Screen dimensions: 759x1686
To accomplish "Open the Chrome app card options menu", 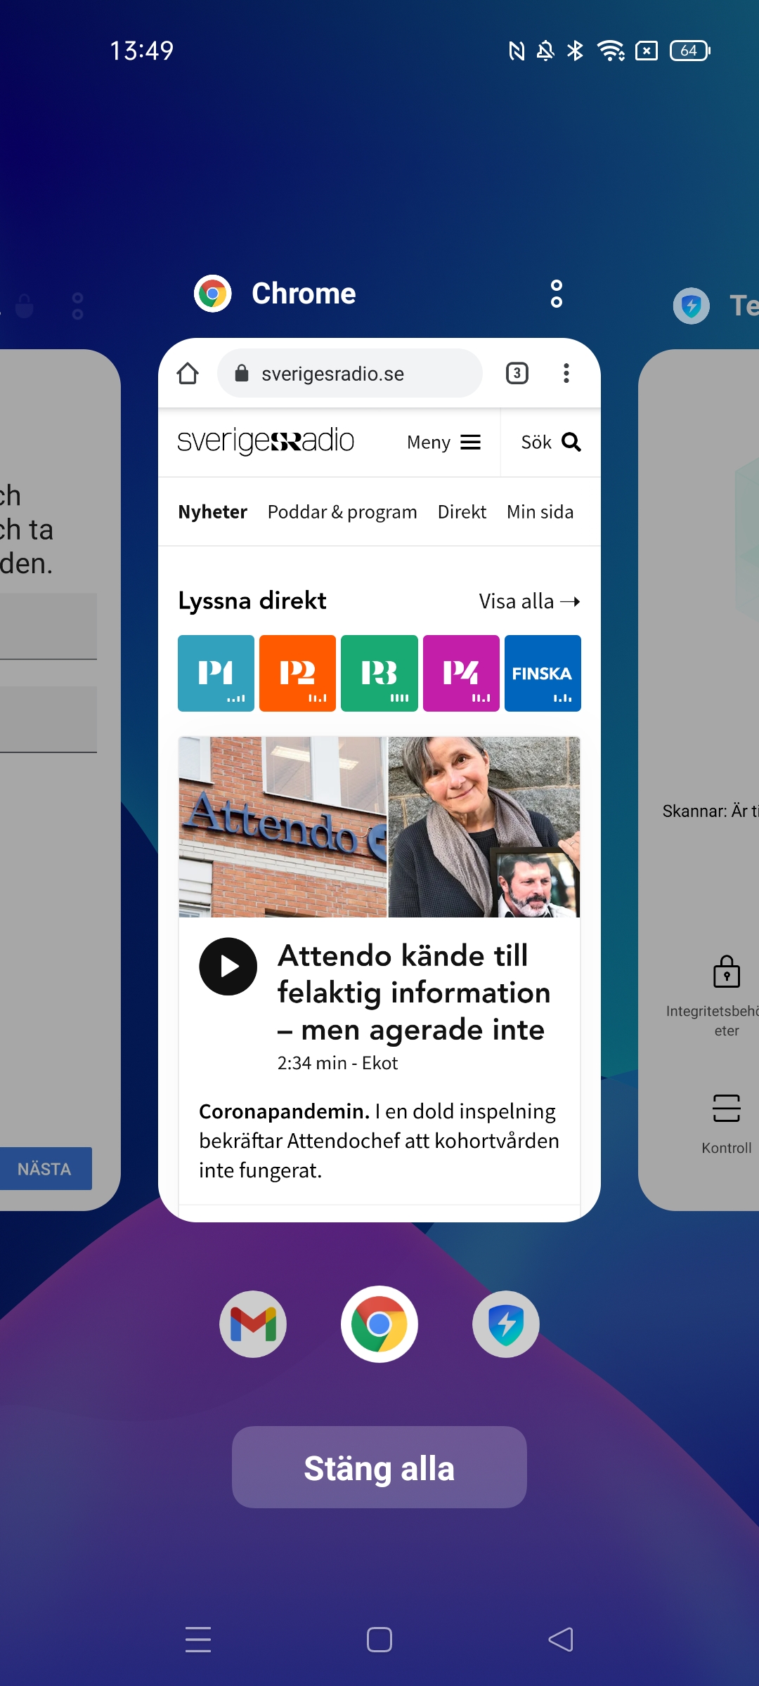I will (x=556, y=294).
